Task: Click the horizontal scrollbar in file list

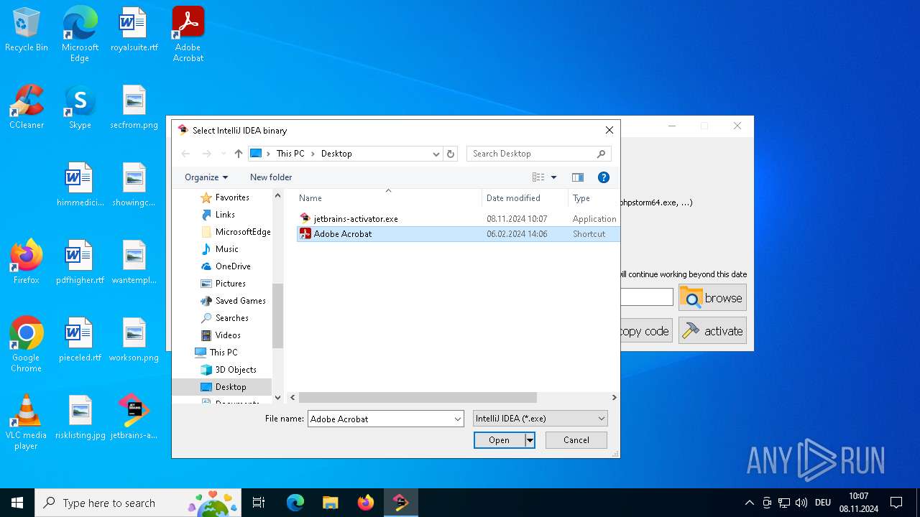Action: pyautogui.click(x=418, y=397)
